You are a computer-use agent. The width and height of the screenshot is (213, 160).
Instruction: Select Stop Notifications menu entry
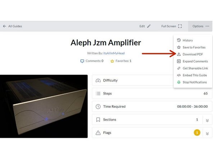[x=192, y=82]
